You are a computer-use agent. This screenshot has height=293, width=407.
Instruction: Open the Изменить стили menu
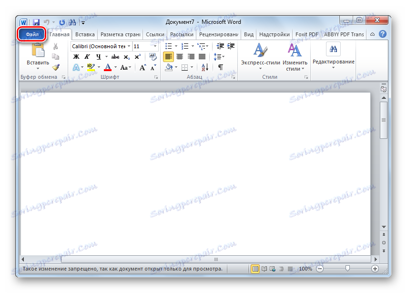pos(295,57)
